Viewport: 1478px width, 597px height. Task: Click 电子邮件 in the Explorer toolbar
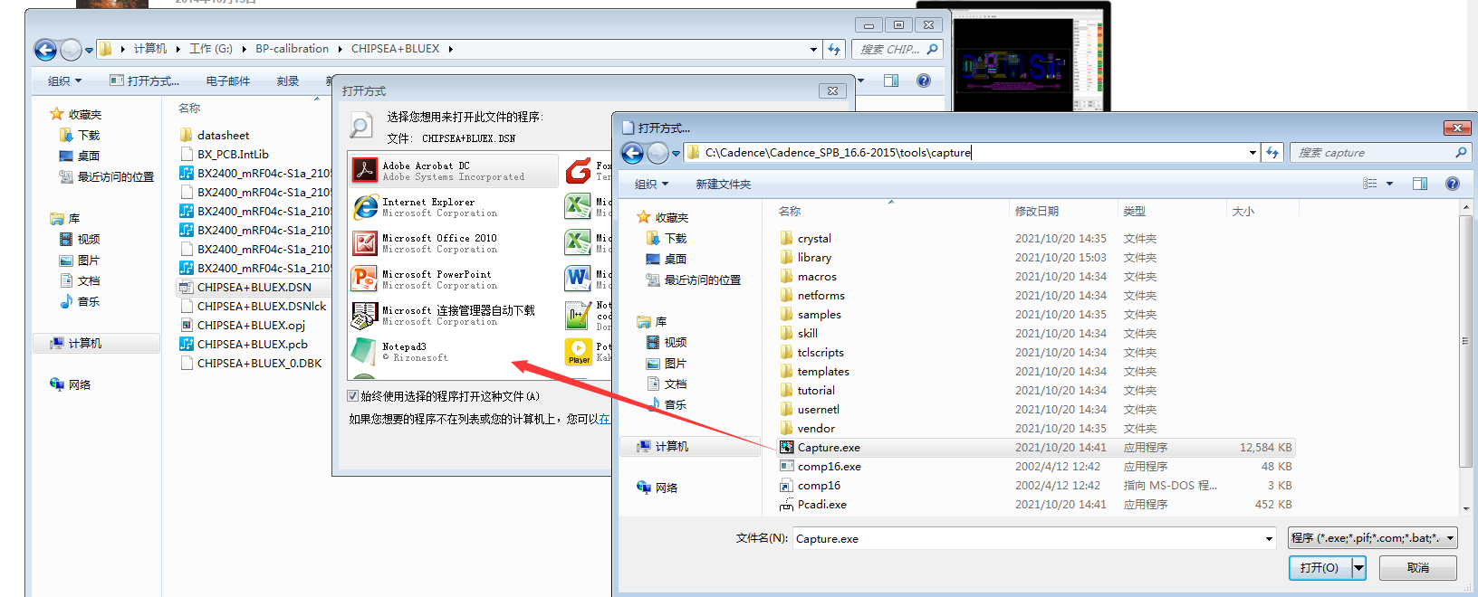click(227, 81)
